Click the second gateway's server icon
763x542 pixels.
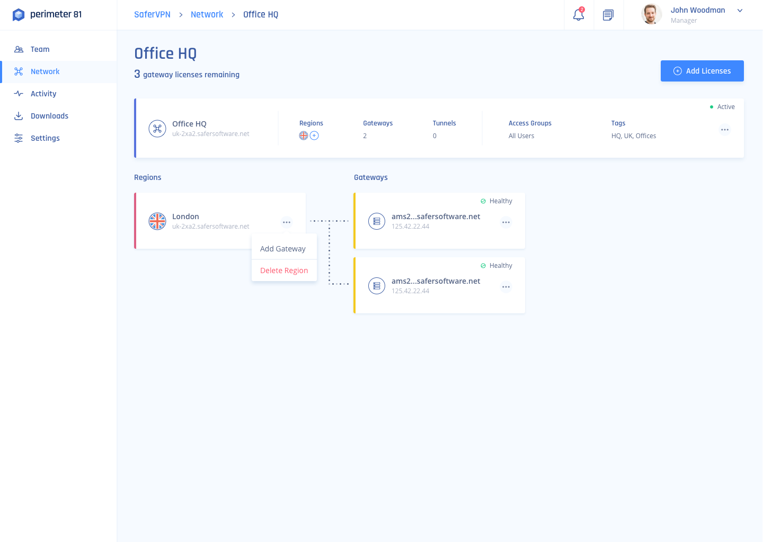tap(377, 286)
